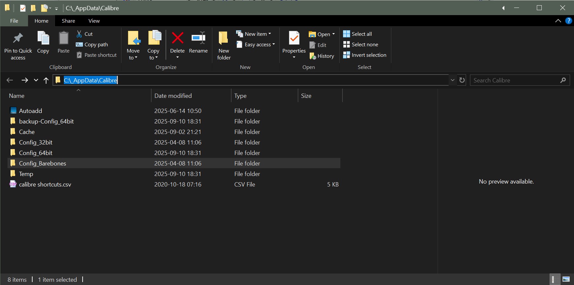The image size is (574, 285).
Task: Click the Properties icon in title bar
Action: coord(23,8)
